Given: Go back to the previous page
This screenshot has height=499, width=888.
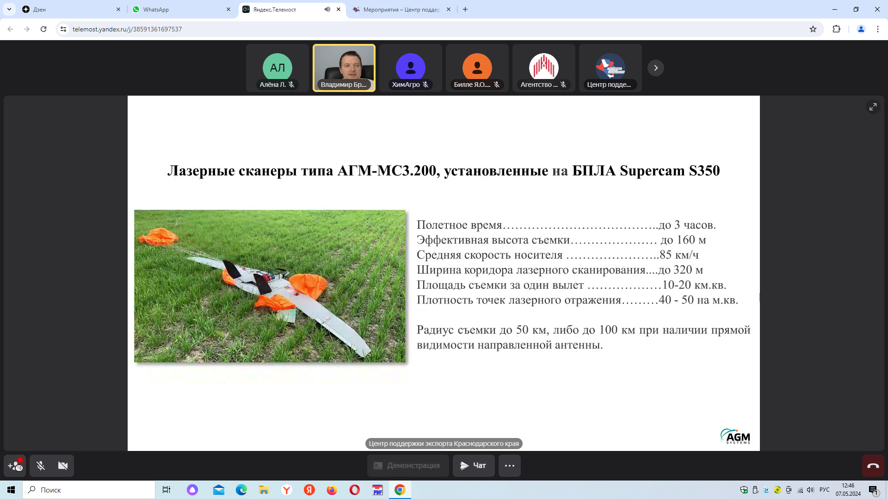Looking at the screenshot, I should click(10, 29).
